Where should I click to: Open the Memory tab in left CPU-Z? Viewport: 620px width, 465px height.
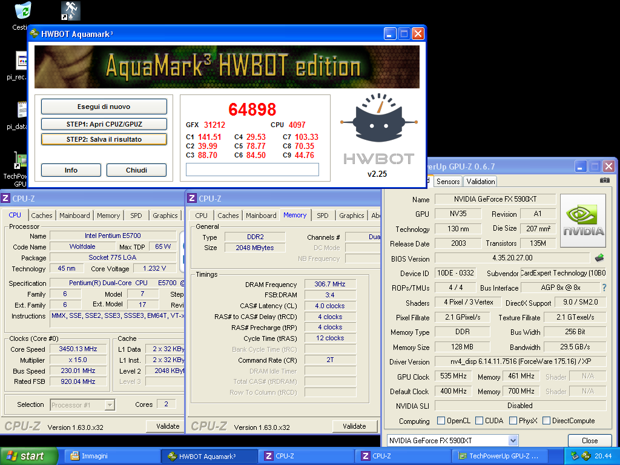click(x=108, y=216)
